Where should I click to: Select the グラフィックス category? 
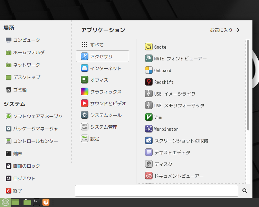point(103,91)
